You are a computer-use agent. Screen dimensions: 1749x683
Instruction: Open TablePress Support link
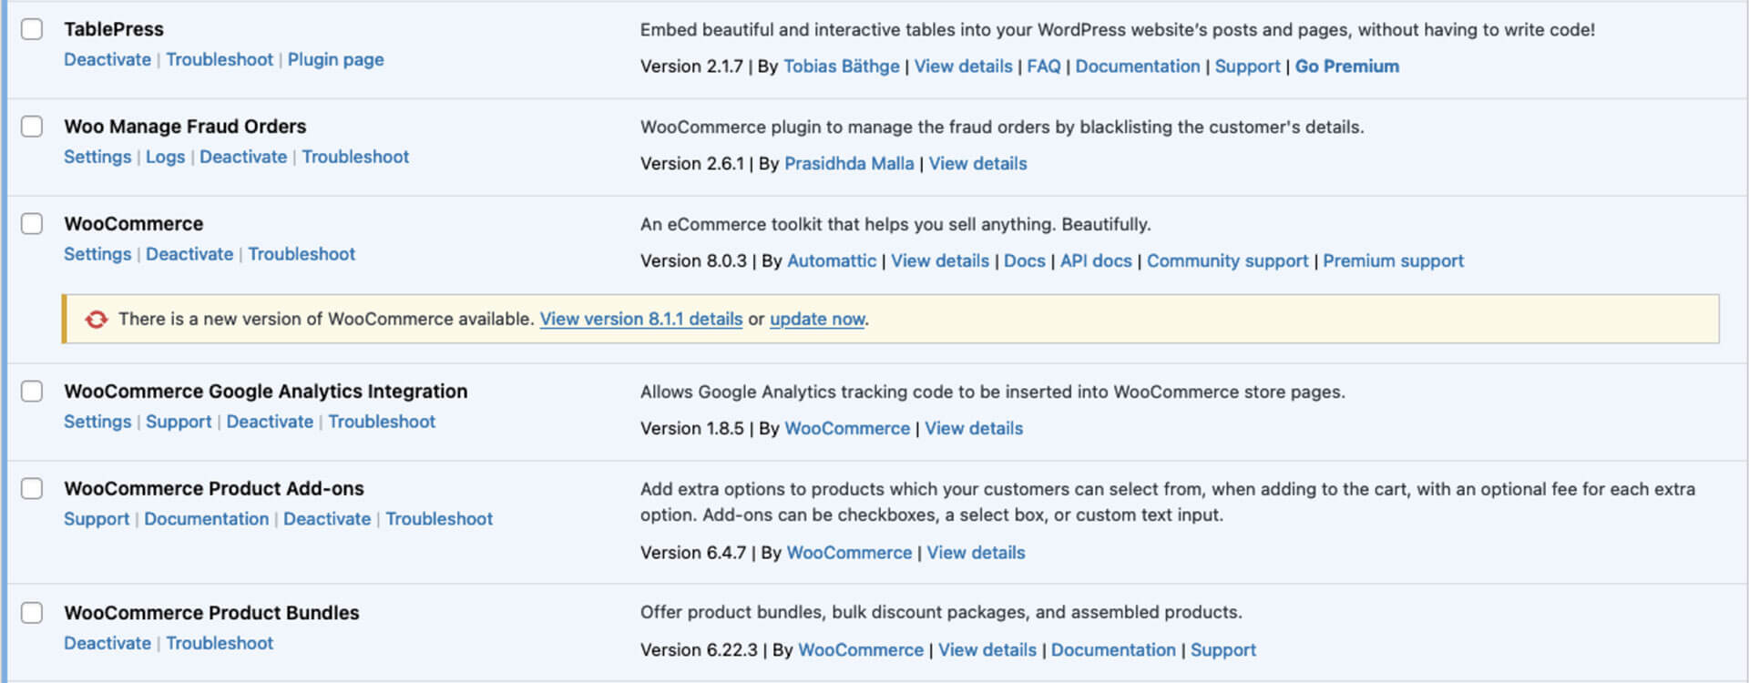pyautogui.click(x=1247, y=66)
